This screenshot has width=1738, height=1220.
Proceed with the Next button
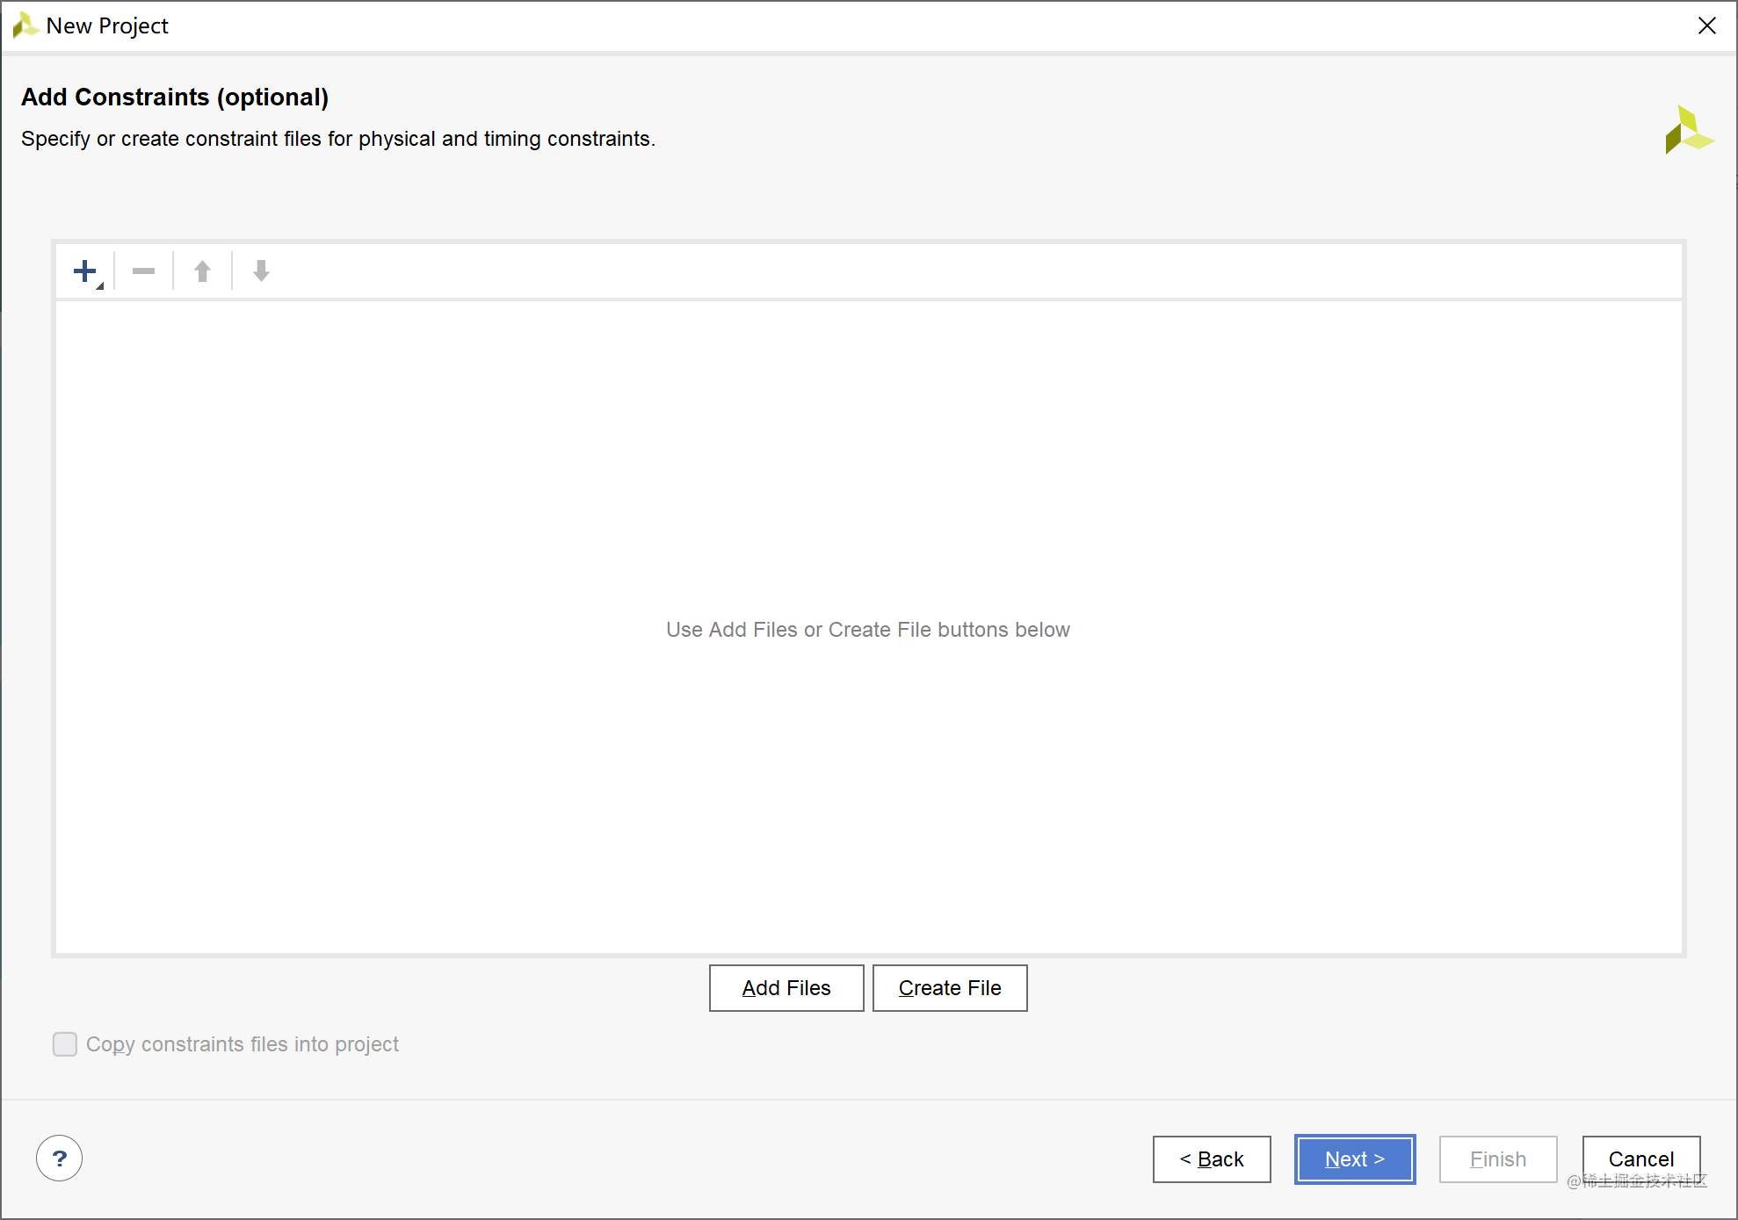[1354, 1159]
